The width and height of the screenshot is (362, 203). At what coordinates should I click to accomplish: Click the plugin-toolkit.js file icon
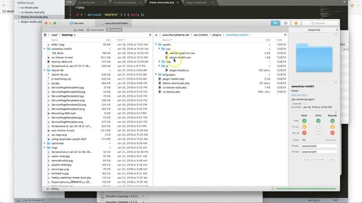click(x=166, y=70)
